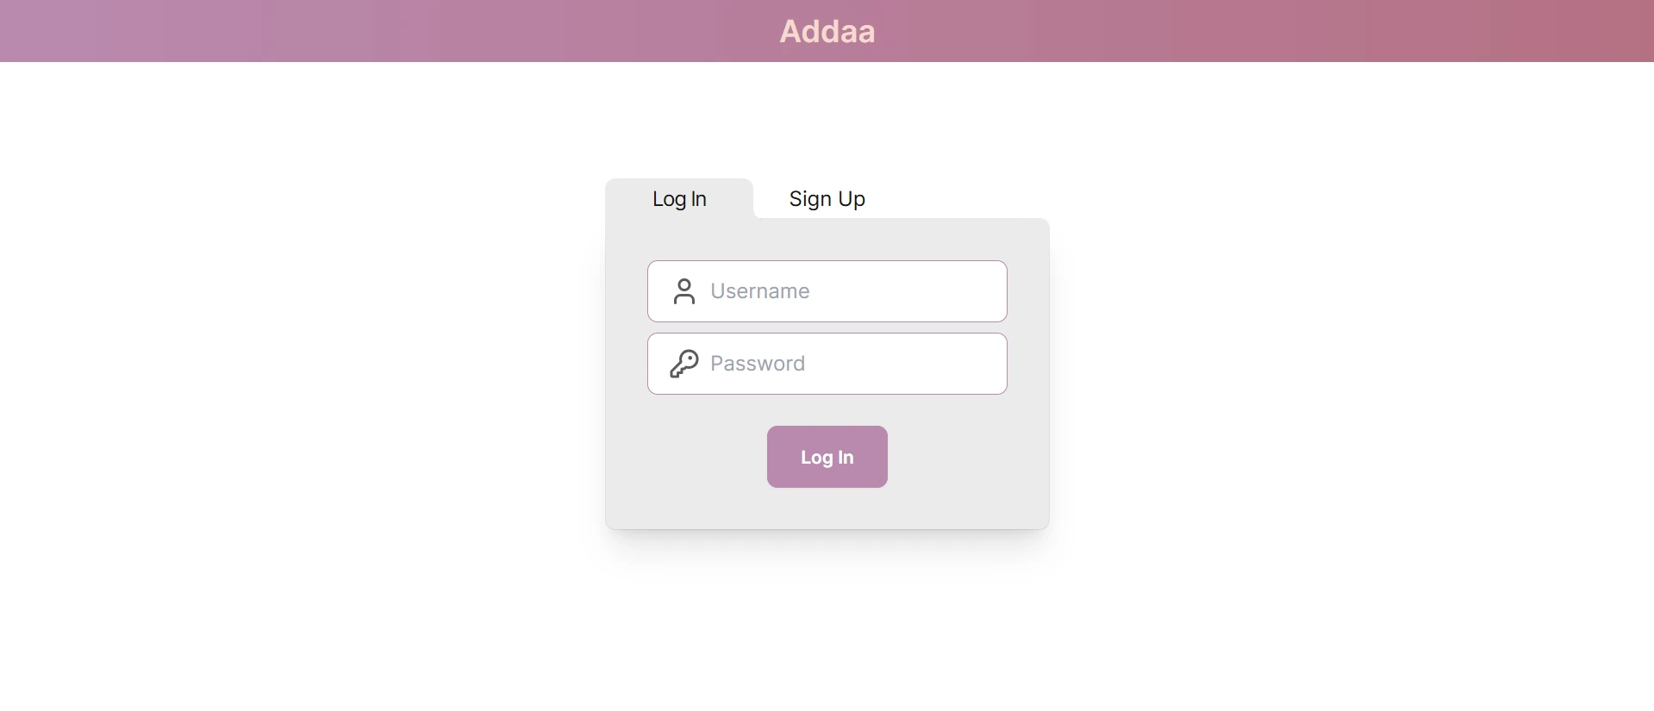Viewport: 1654px width, 711px height.
Task: Switch to the Sign Up tab
Action: tap(827, 199)
